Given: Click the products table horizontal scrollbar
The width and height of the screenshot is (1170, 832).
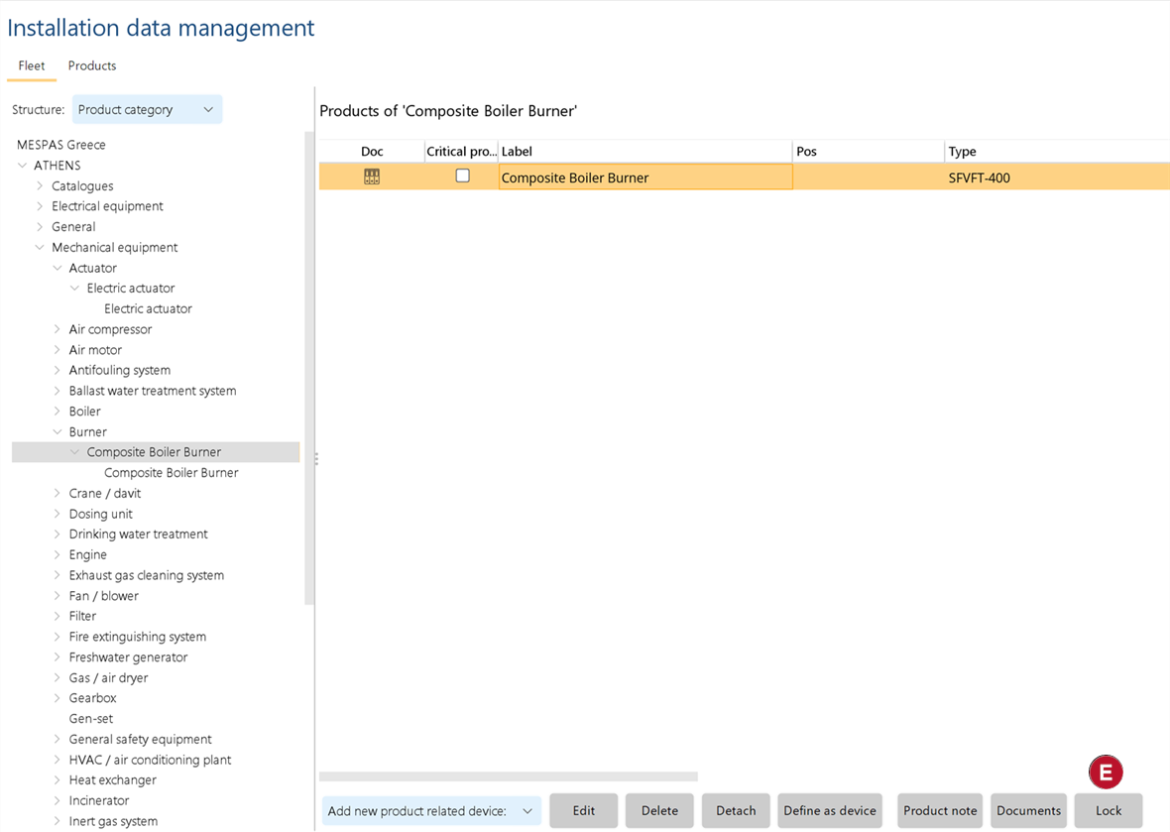Looking at the screenshot, I should click(508, 776).
